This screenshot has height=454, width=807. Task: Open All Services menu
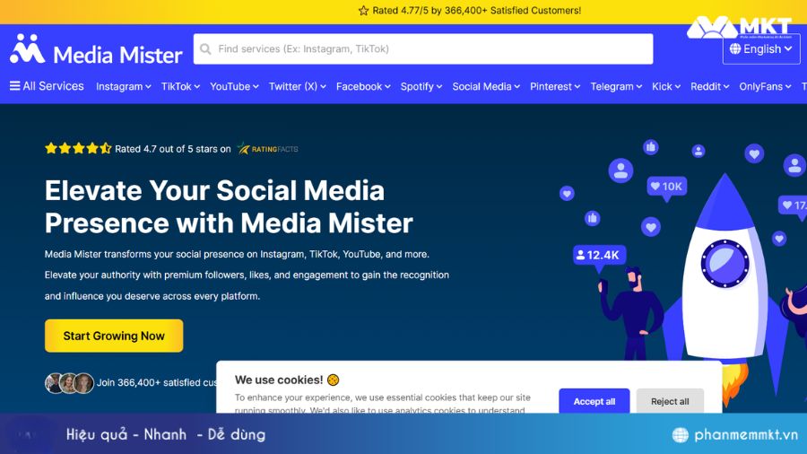coord(47,86)
